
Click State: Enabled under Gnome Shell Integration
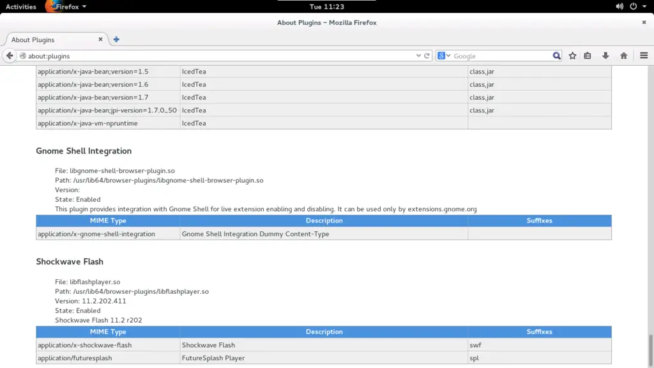[77, 199]
